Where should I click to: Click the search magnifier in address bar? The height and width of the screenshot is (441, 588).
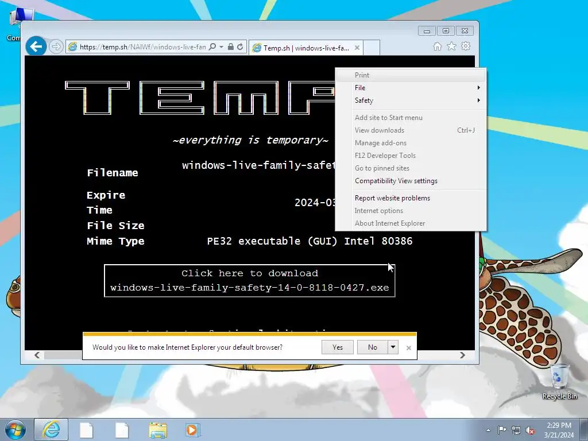[212, 47]
